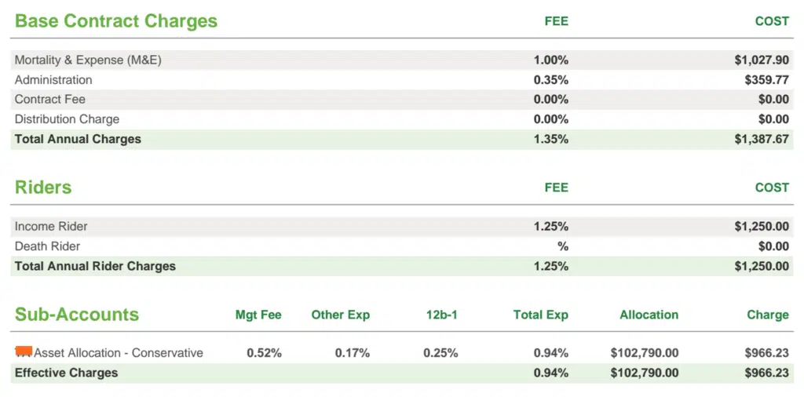Click the Sub-Accounts section heading
The width and height of the screenshot is (804, 397).
tap(77, 315)
